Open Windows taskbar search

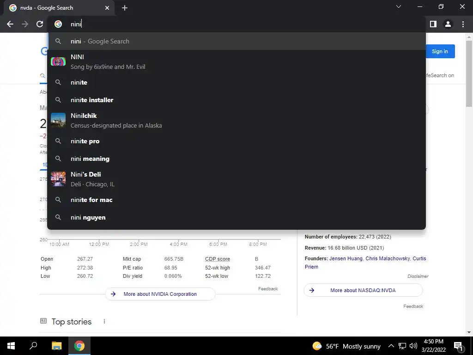tap(33, 346)
